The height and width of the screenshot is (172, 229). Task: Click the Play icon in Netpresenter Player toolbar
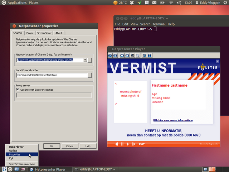coord(110,56)
